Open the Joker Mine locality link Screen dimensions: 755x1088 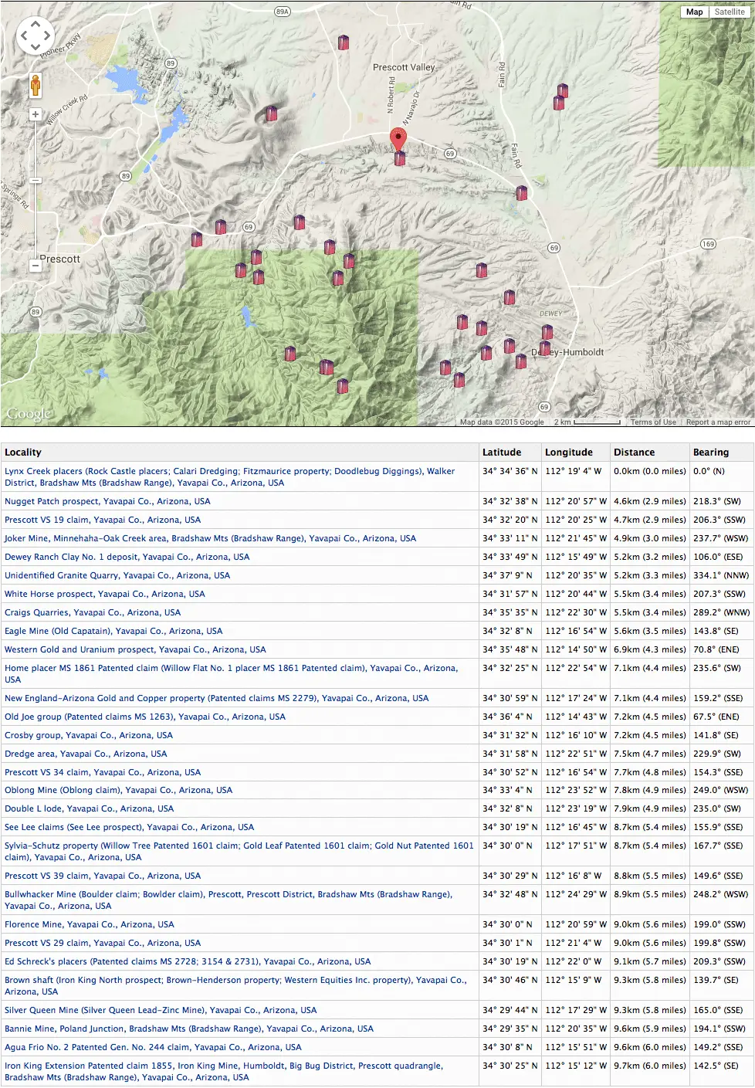[x=210, y=538]
